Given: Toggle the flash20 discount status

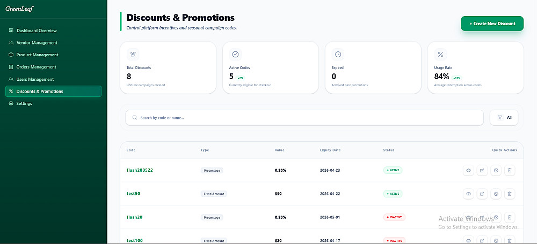Looking at the screenshot, I should tap(496, 217).
